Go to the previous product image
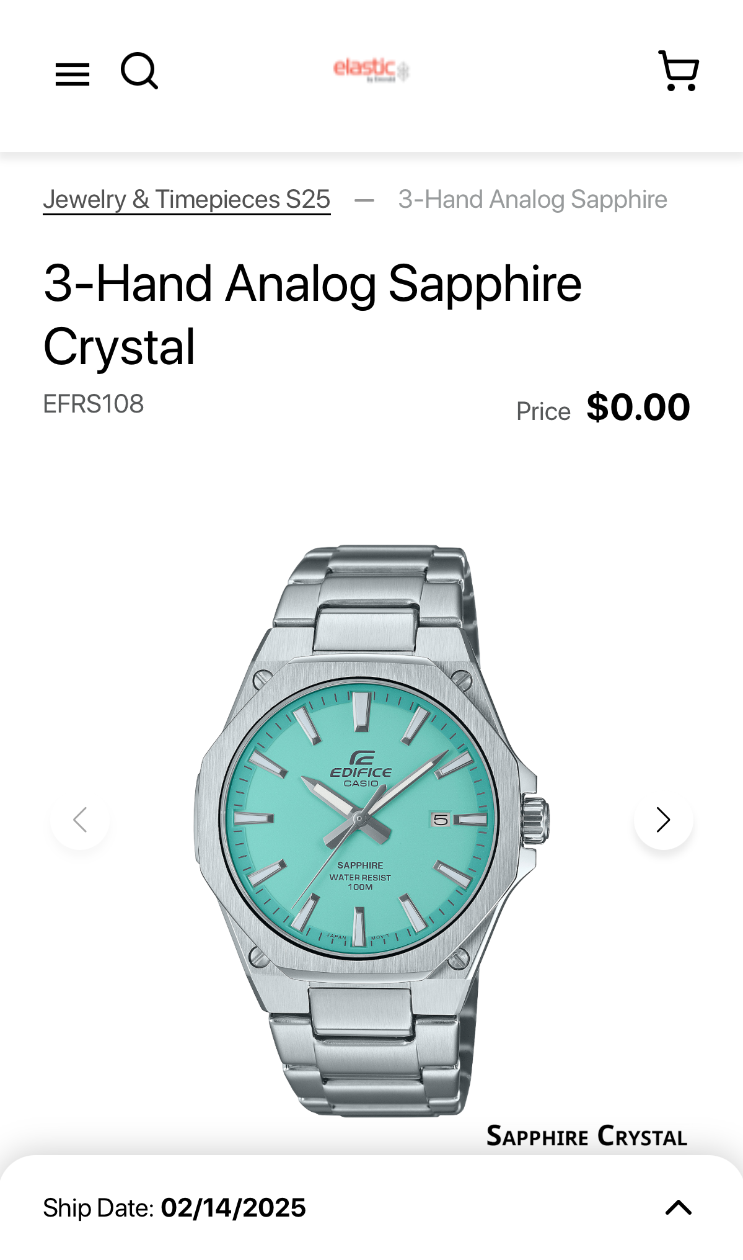The height and width of the screenshot is (1260, 743). click(x=80, y=820)
